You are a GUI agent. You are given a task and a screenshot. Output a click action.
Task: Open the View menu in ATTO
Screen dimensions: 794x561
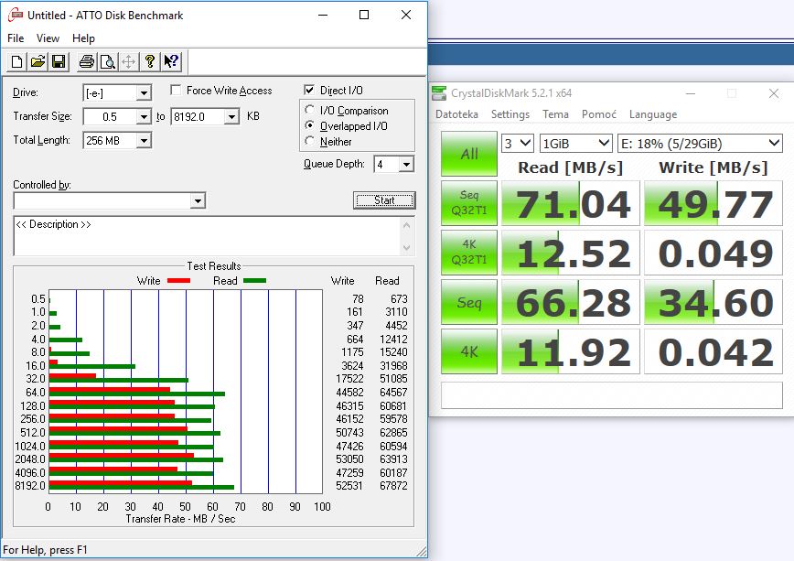(48, 38)
